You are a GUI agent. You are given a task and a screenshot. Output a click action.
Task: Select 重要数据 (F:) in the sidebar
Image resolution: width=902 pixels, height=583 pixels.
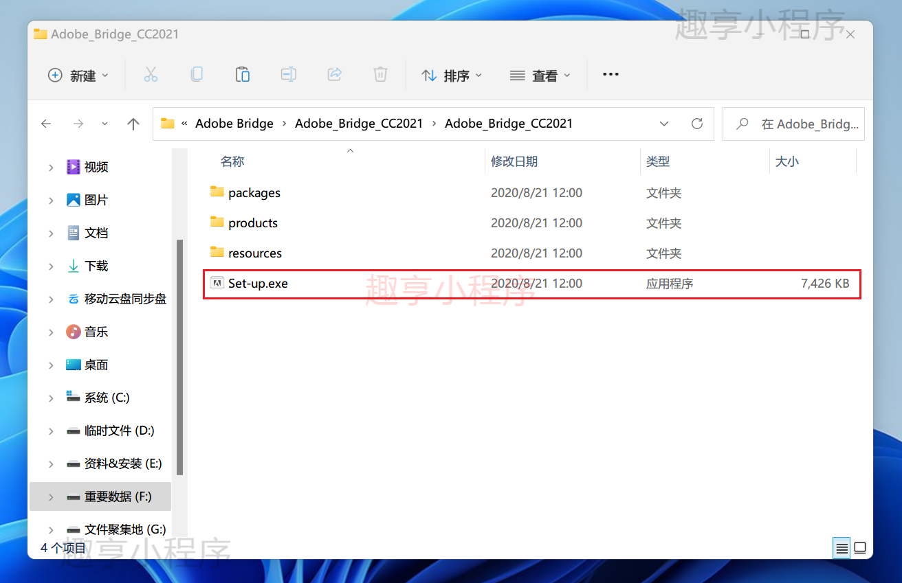coord(118,496)
